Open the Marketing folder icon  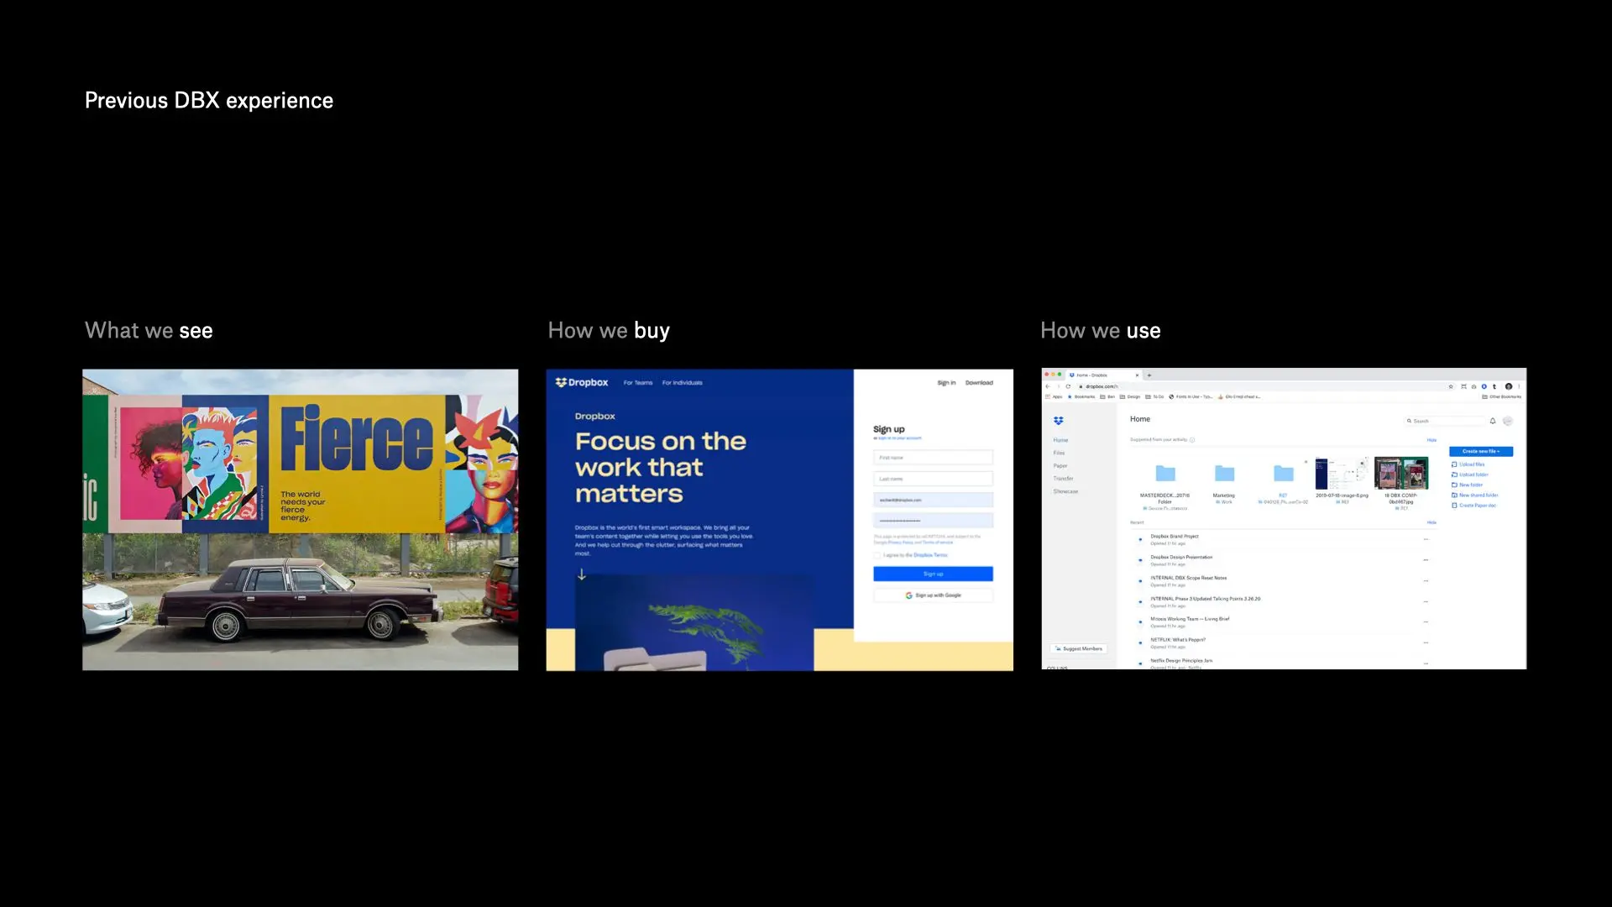pos(1225,474)
